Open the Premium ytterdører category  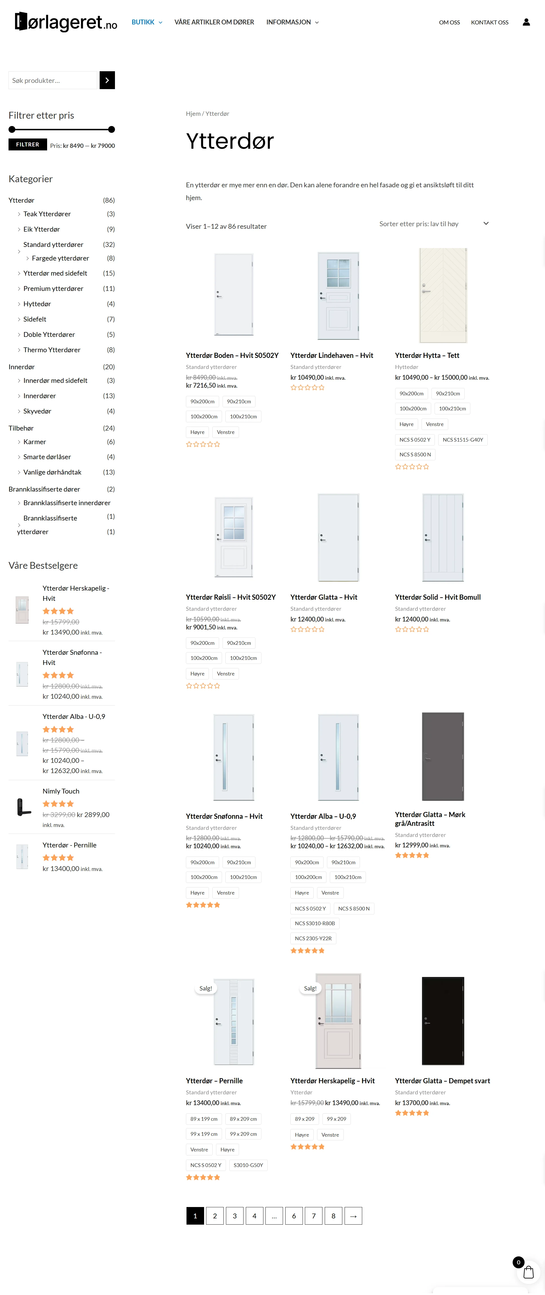pos(53,289)
